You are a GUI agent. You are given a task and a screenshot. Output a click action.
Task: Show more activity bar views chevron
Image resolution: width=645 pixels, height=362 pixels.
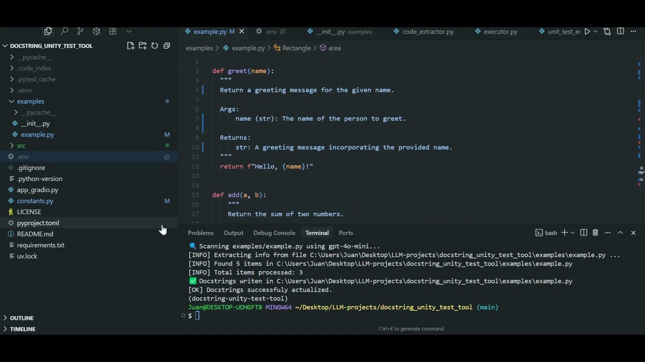pyautogui.click(x=128, y=31)
